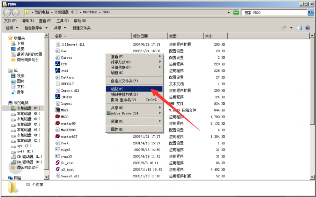
Task: Expand the 包含到库中 dropdown
Action: (x=36, y=28)
